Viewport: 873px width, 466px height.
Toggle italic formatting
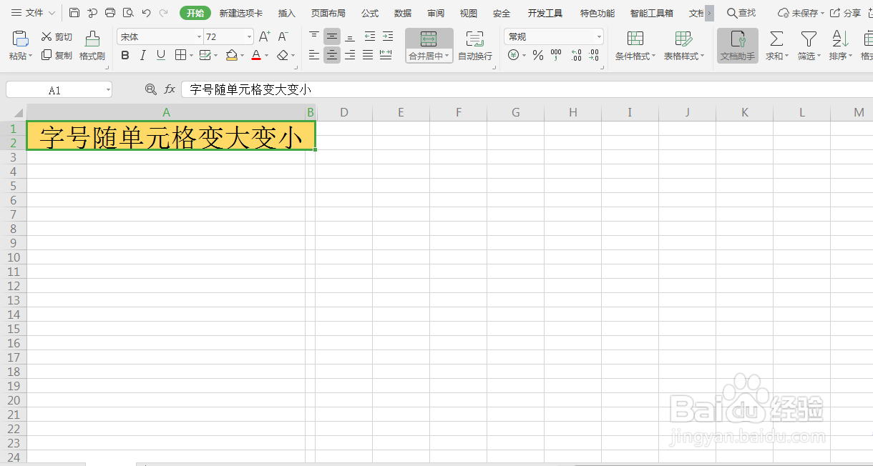coord(142,55)
